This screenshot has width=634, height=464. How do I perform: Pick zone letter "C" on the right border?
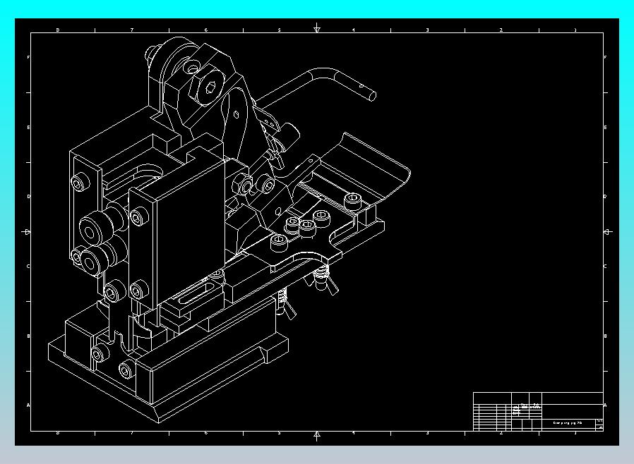[605, 266]
